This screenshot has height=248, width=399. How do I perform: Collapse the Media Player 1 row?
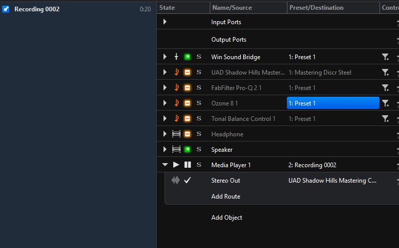[165, 165]
